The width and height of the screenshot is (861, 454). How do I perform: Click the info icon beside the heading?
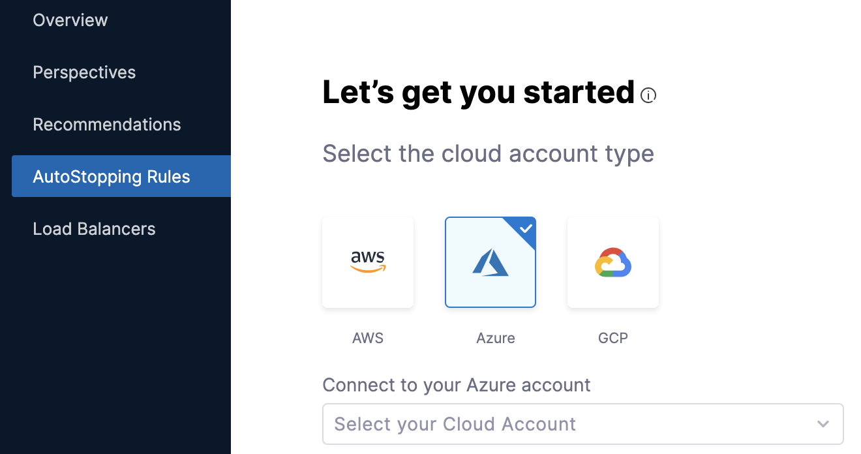coord(648,96)
